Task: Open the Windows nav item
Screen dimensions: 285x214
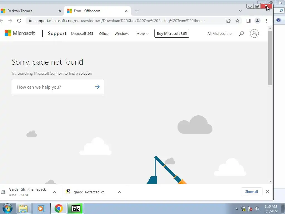Action: pyautogui.click(x=122, y=33)
